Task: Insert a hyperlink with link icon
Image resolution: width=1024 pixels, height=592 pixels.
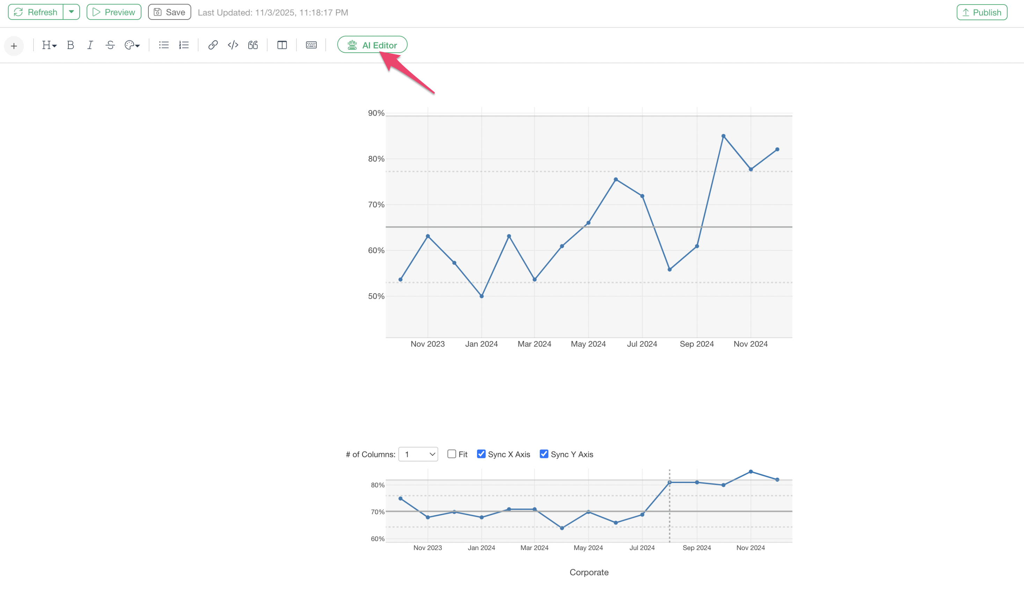Action: (213, 45)
